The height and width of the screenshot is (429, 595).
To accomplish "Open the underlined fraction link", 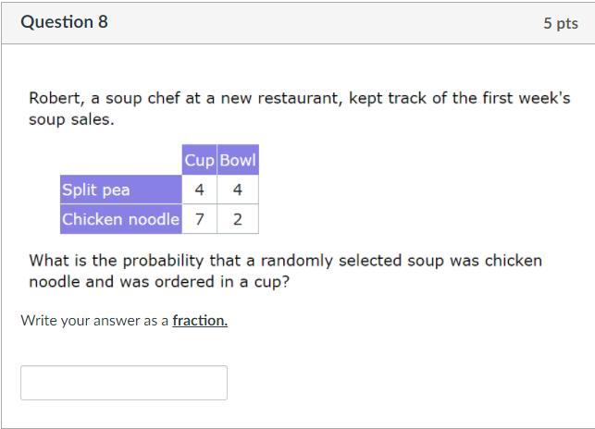I will point(200,321).
